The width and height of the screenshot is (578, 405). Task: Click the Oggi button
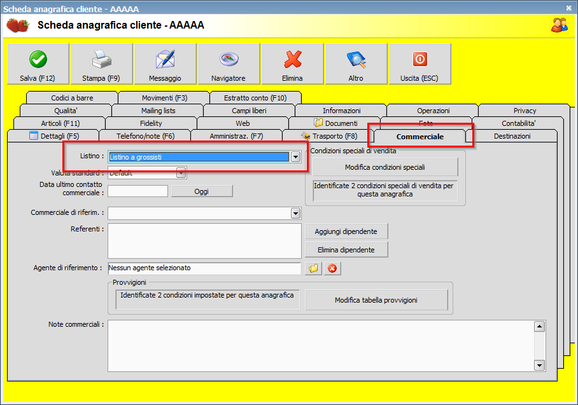pyautogui.click(x=202, y=191)
